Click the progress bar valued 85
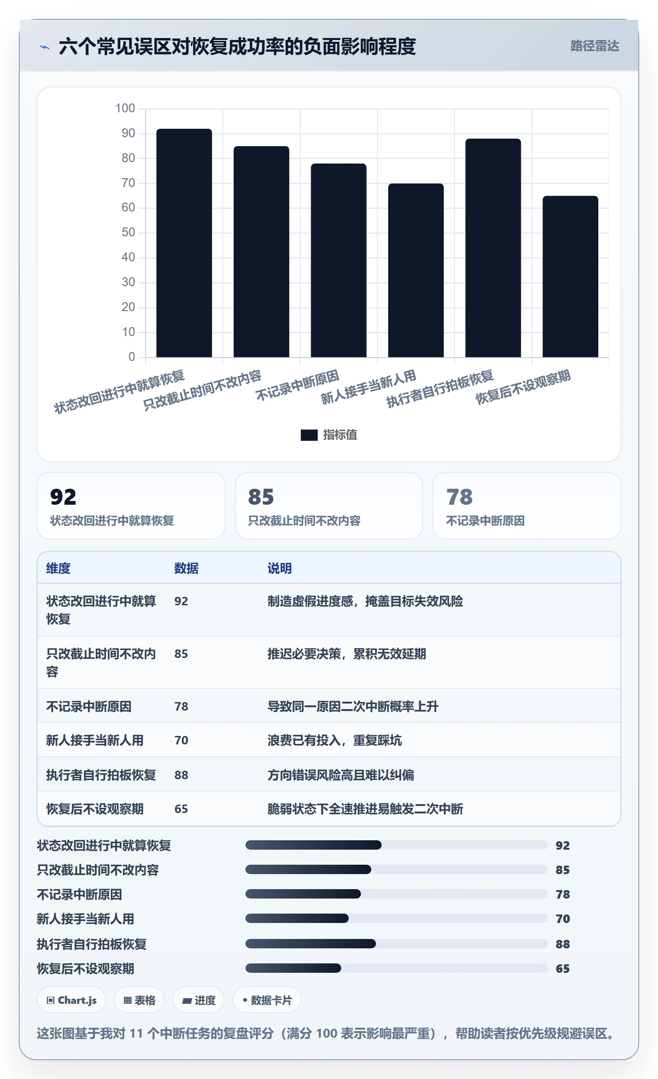Screen dimensions: 658x1079 tap(396, 869)
